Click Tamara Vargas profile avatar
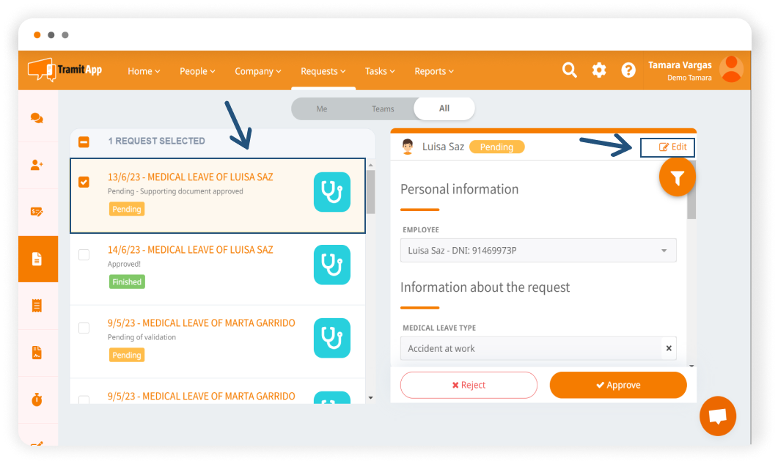Viewport: 778px width, 464px height. pos(731,70)
